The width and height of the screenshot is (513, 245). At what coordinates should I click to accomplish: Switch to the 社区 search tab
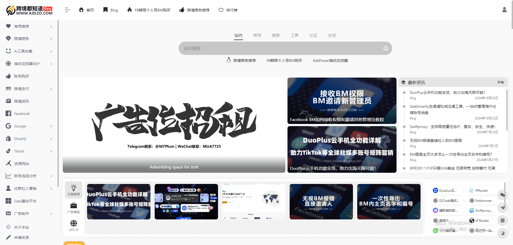coord(313,35)
